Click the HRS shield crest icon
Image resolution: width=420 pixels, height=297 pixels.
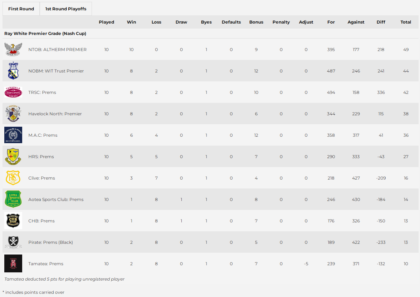[x=13, y=156]
